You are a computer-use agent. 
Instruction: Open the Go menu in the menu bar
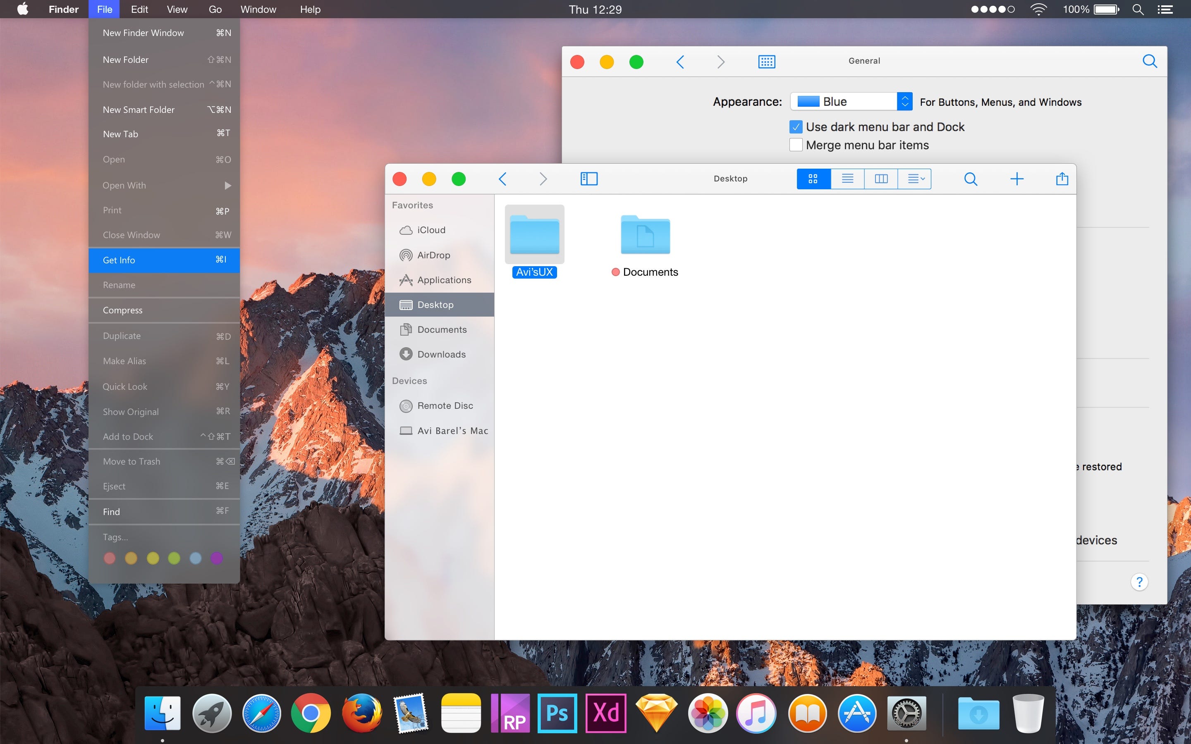(215, 10)
